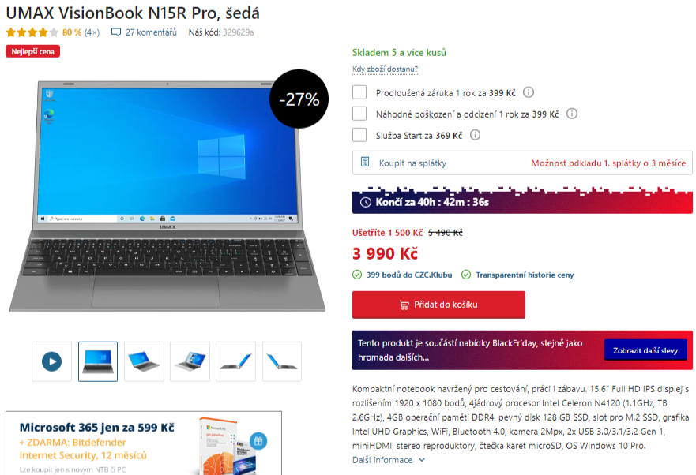Open Kdy zboží dostanu? delivery info
Screen dimensions: 696x475
tap(385, 69)
